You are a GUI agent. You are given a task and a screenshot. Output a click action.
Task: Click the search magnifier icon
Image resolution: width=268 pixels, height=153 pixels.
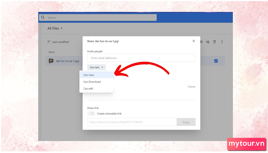click(x=43, y=18)
